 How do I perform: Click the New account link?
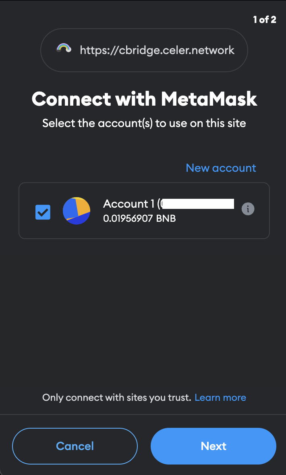click(x=221, y=168)
